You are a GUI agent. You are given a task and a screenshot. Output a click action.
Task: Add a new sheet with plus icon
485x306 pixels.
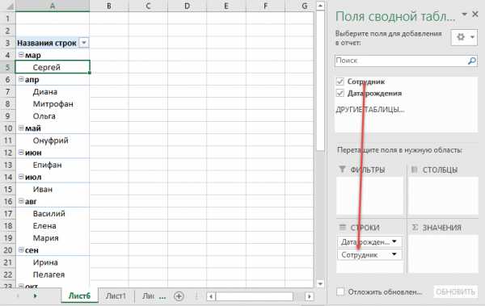(x=179, y=296)
